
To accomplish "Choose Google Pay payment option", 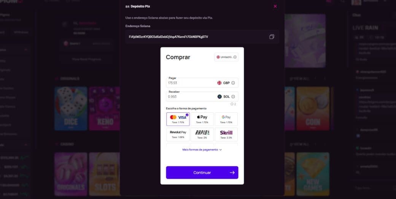I will (226, 119).
